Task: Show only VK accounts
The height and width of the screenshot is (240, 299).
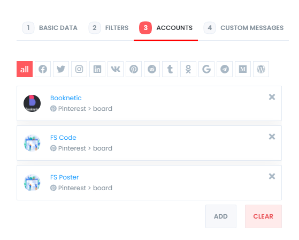Action: (116, 69)
